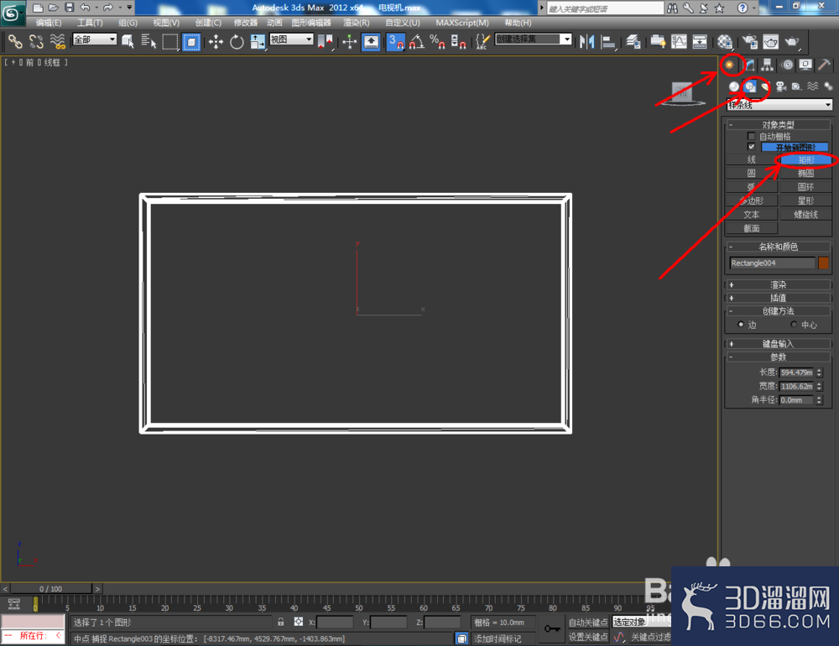Open 渲染(R) menu

pyautogui.click(x=357, y=23)
